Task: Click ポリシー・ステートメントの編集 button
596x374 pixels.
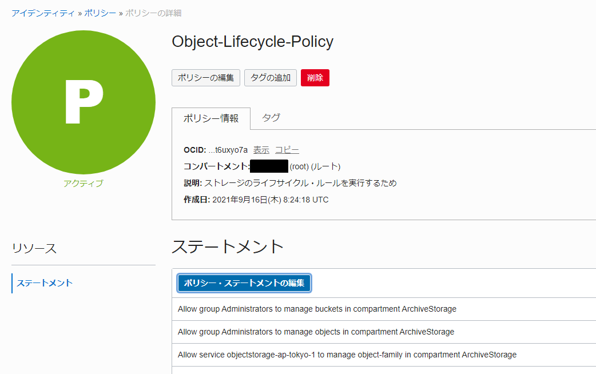Action: (x=244, y=283)
